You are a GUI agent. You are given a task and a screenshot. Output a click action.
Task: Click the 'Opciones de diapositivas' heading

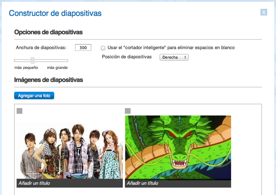(x=48, y=32)
